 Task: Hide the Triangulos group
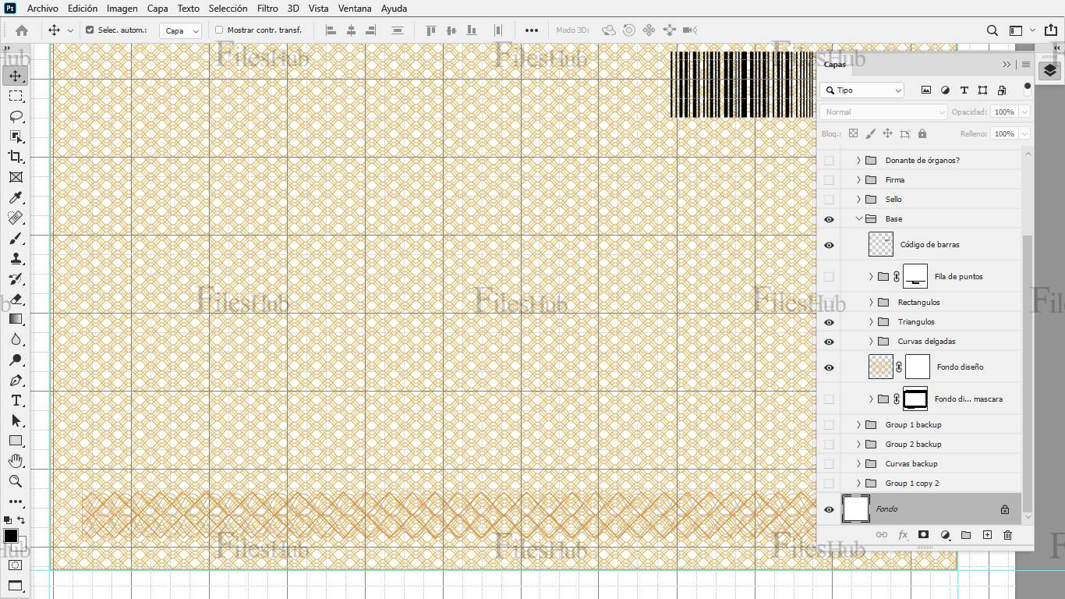point(829,322)
